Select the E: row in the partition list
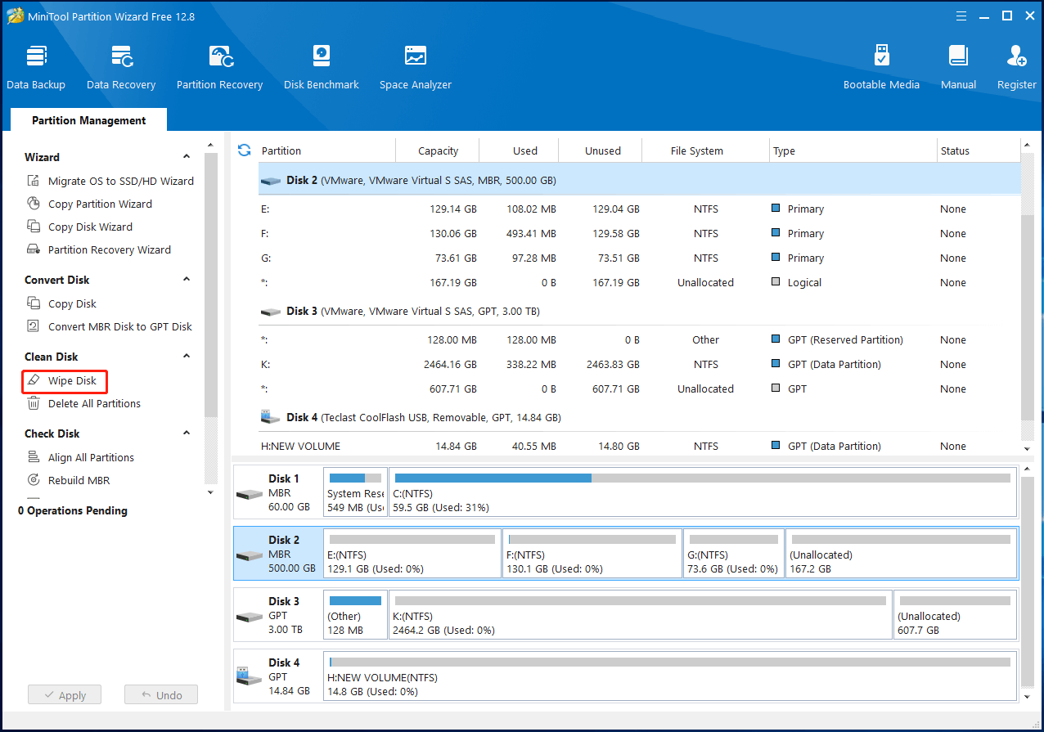 639,209
